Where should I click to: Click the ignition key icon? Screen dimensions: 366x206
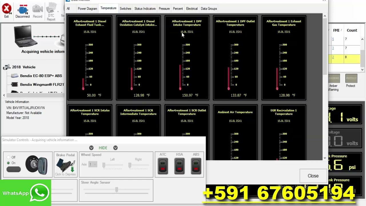point(37,165)
